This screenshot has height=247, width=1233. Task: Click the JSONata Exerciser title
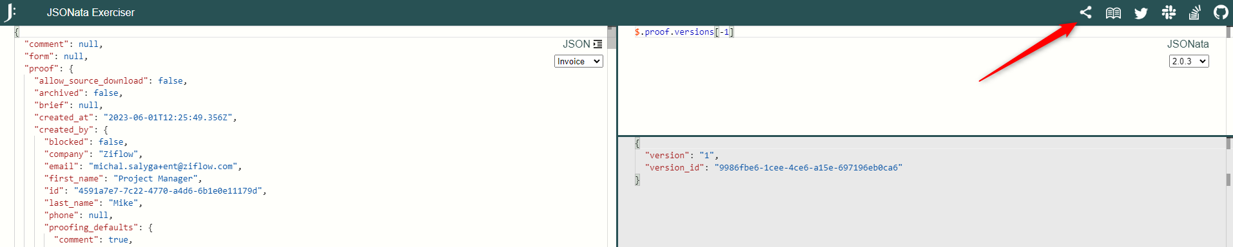pyautogui.click(x=91, y=12)
